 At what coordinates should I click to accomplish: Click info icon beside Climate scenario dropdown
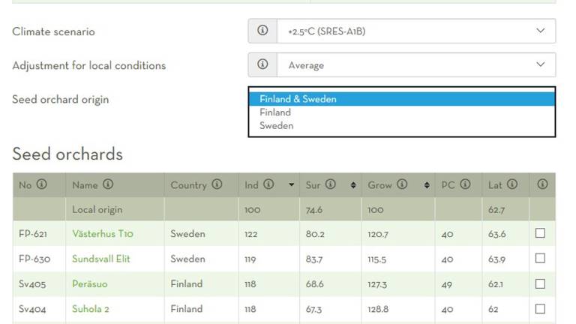pyautogui.click(x=262, y=31)
